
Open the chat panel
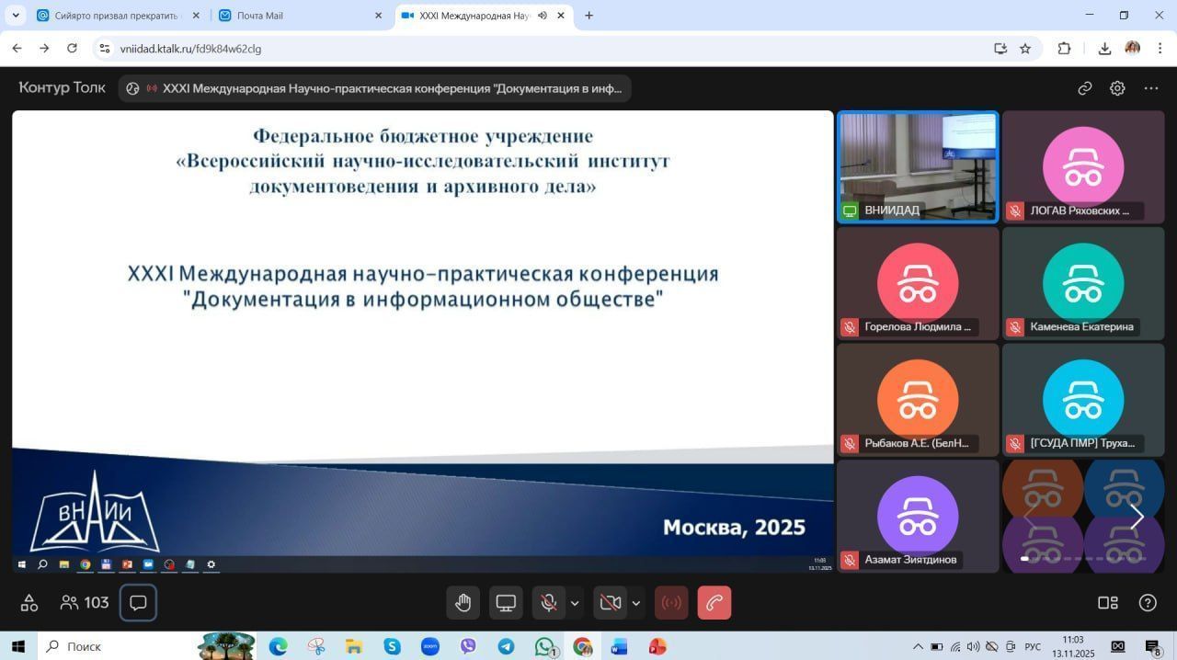point(139,603)
